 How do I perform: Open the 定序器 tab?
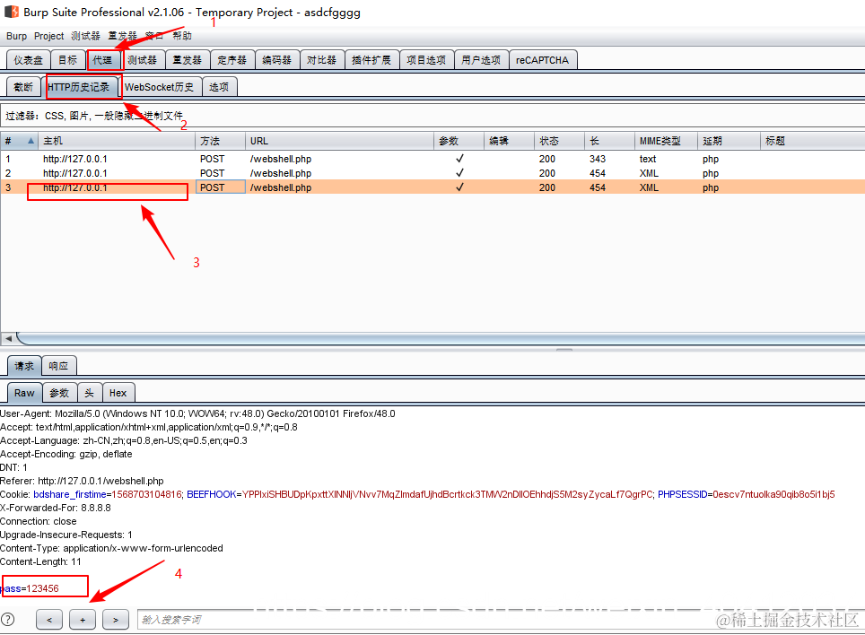point(232,60)
